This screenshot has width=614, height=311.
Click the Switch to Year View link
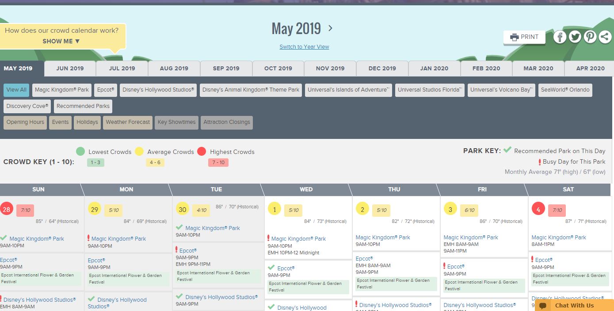304,46
